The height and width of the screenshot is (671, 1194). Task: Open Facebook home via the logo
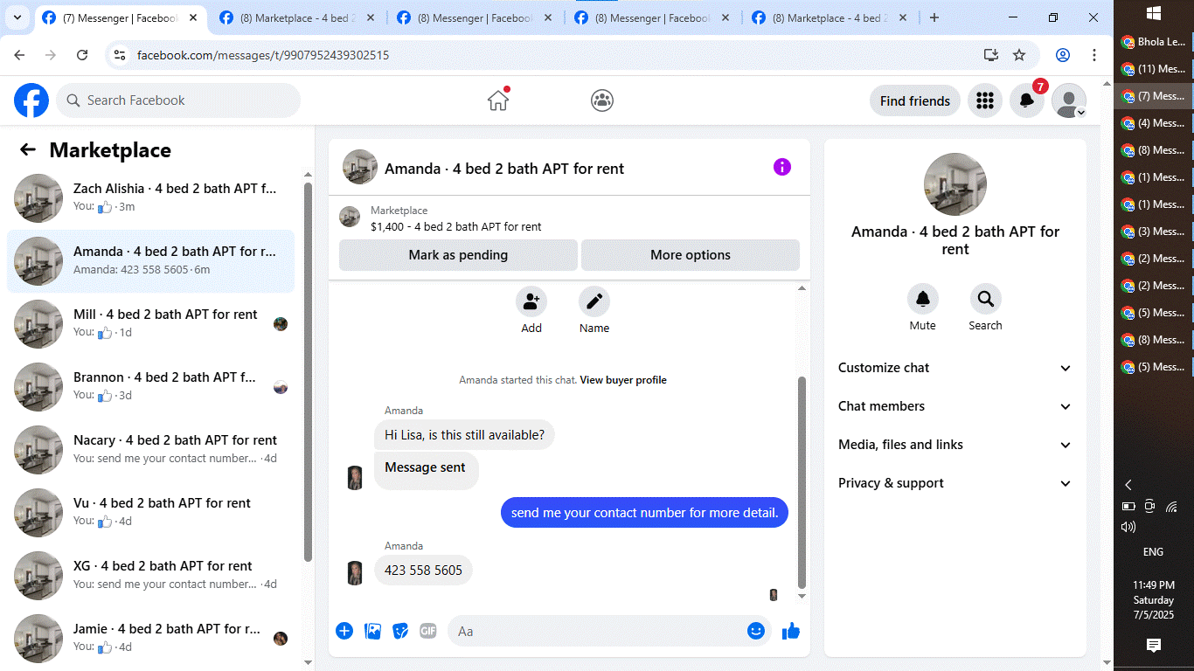click(x=31, y=100)
